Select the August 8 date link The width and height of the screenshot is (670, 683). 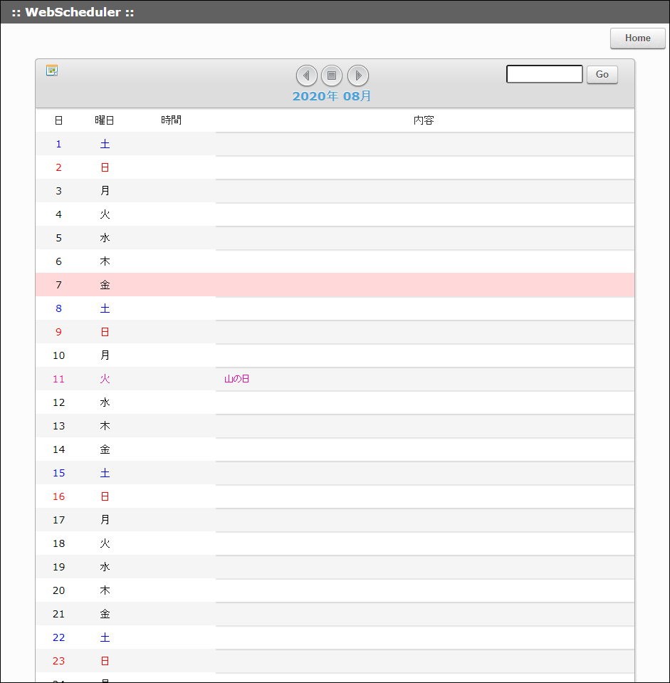point(58,308)
